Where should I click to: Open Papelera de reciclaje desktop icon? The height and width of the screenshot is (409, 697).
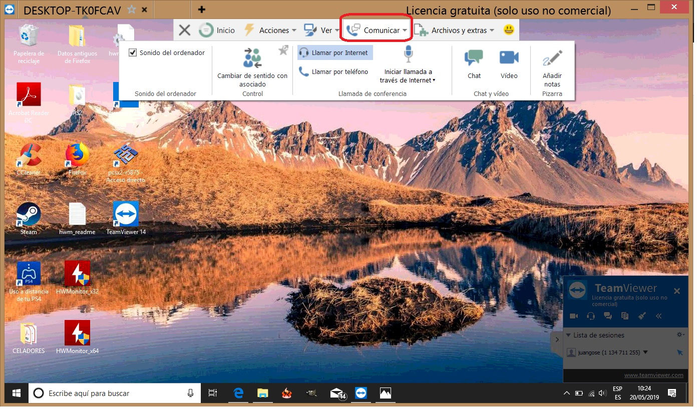pyautogui.click(x=29, y=44)
